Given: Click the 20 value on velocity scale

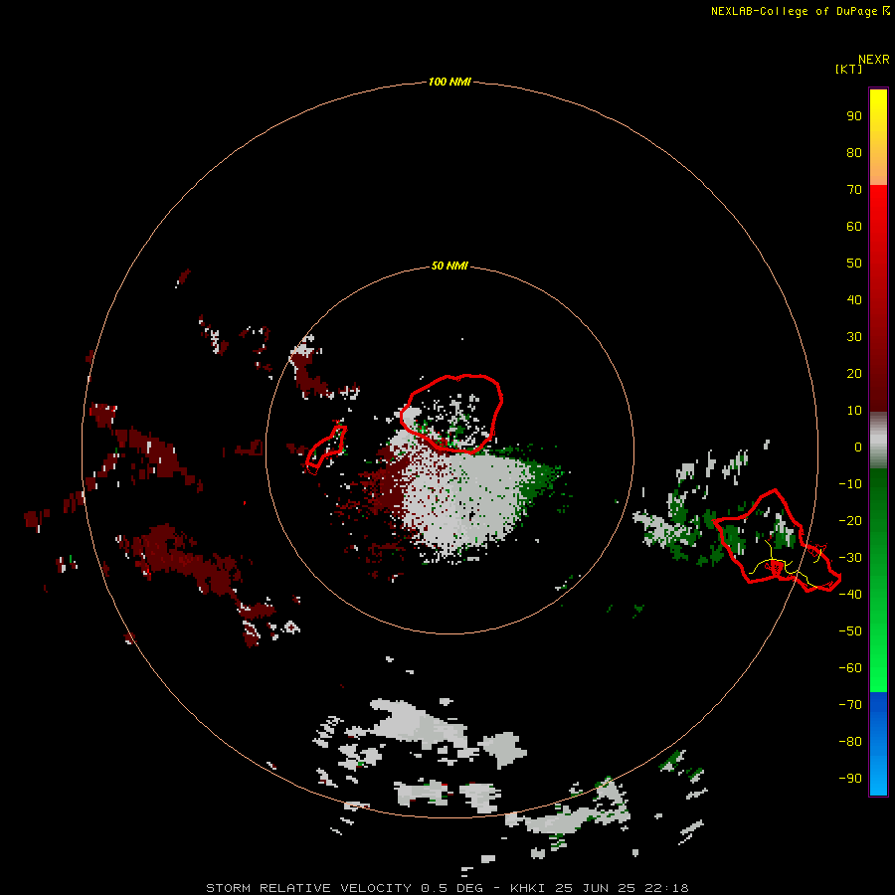Looking at the screenshot, I should (854, 373).
